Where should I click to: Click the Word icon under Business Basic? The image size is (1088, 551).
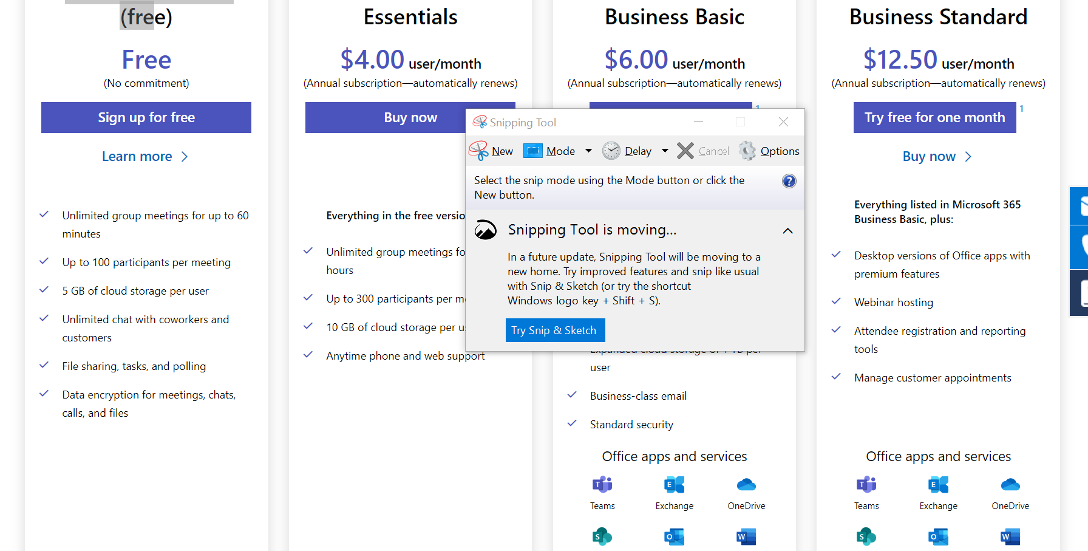[746, 536]
